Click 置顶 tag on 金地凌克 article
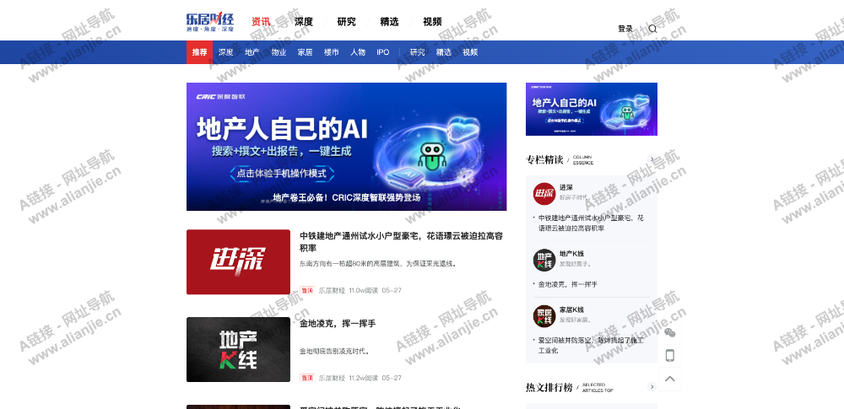The image size is (844, 409). pyautogui.click(x=307, y=378)
